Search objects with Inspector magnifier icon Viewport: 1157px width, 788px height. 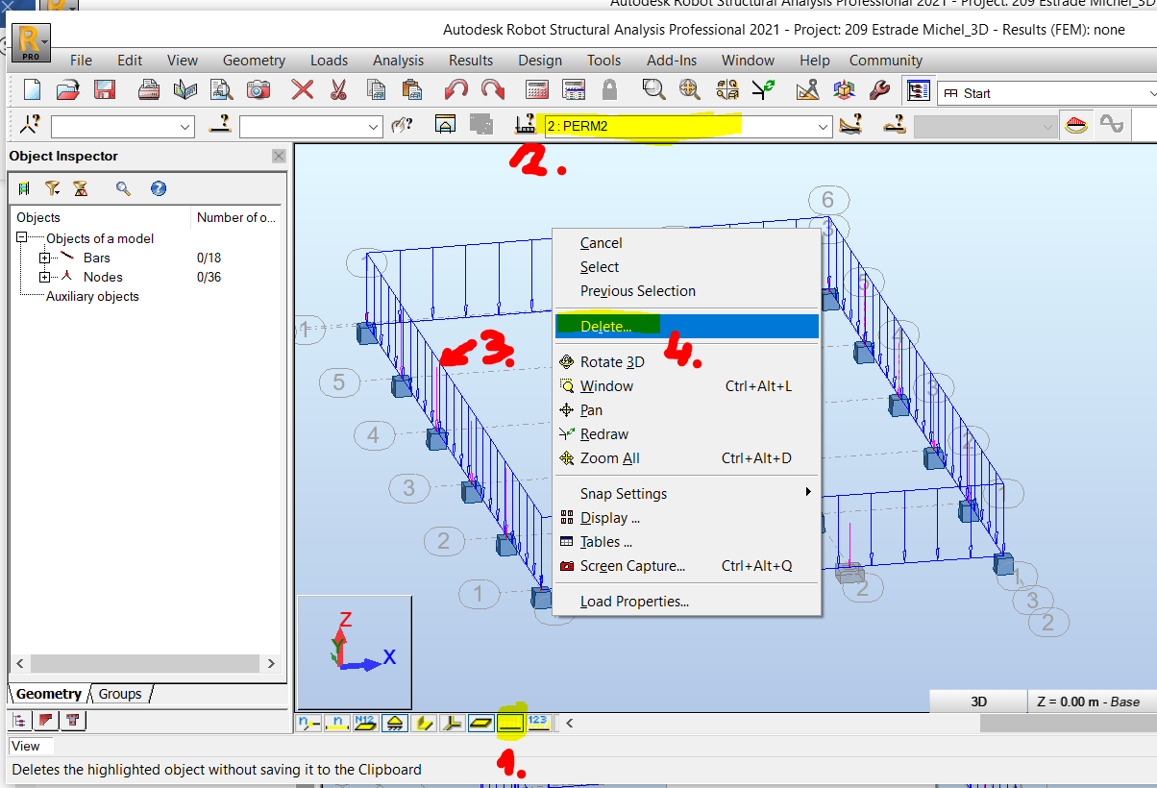coord(123,188)
